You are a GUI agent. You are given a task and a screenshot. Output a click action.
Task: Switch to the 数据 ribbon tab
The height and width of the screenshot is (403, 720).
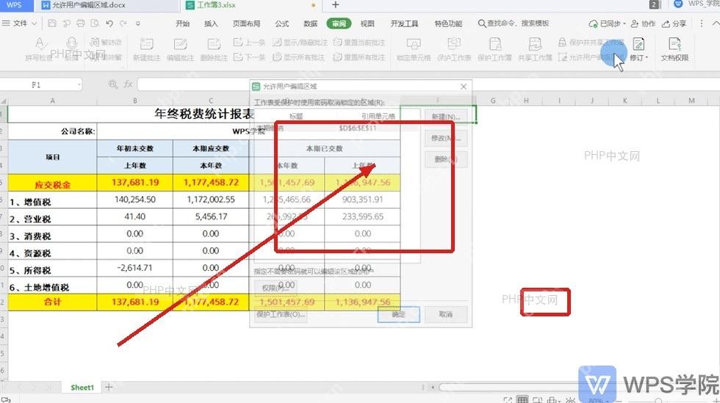tap(310, 23)
